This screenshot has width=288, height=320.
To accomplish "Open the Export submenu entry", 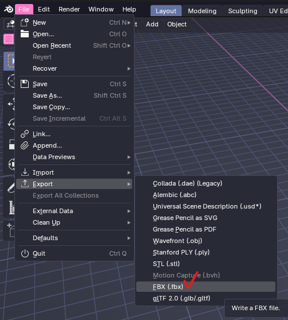I will pyautogui.click(x=74, y=184).
